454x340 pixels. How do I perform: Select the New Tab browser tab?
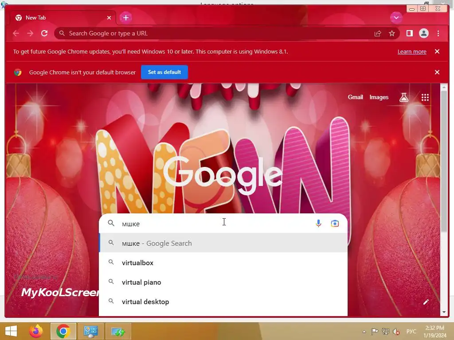[x=63, y=18]
